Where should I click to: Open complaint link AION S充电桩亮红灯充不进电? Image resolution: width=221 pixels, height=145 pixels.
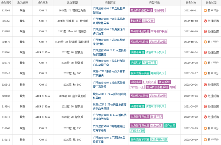click(109, 128)
